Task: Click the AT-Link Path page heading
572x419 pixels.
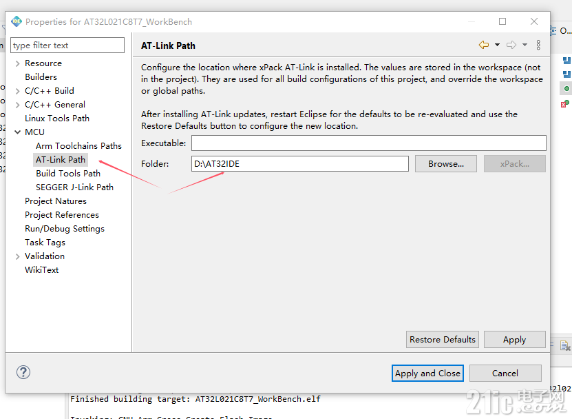Action: tap(168, 45)
